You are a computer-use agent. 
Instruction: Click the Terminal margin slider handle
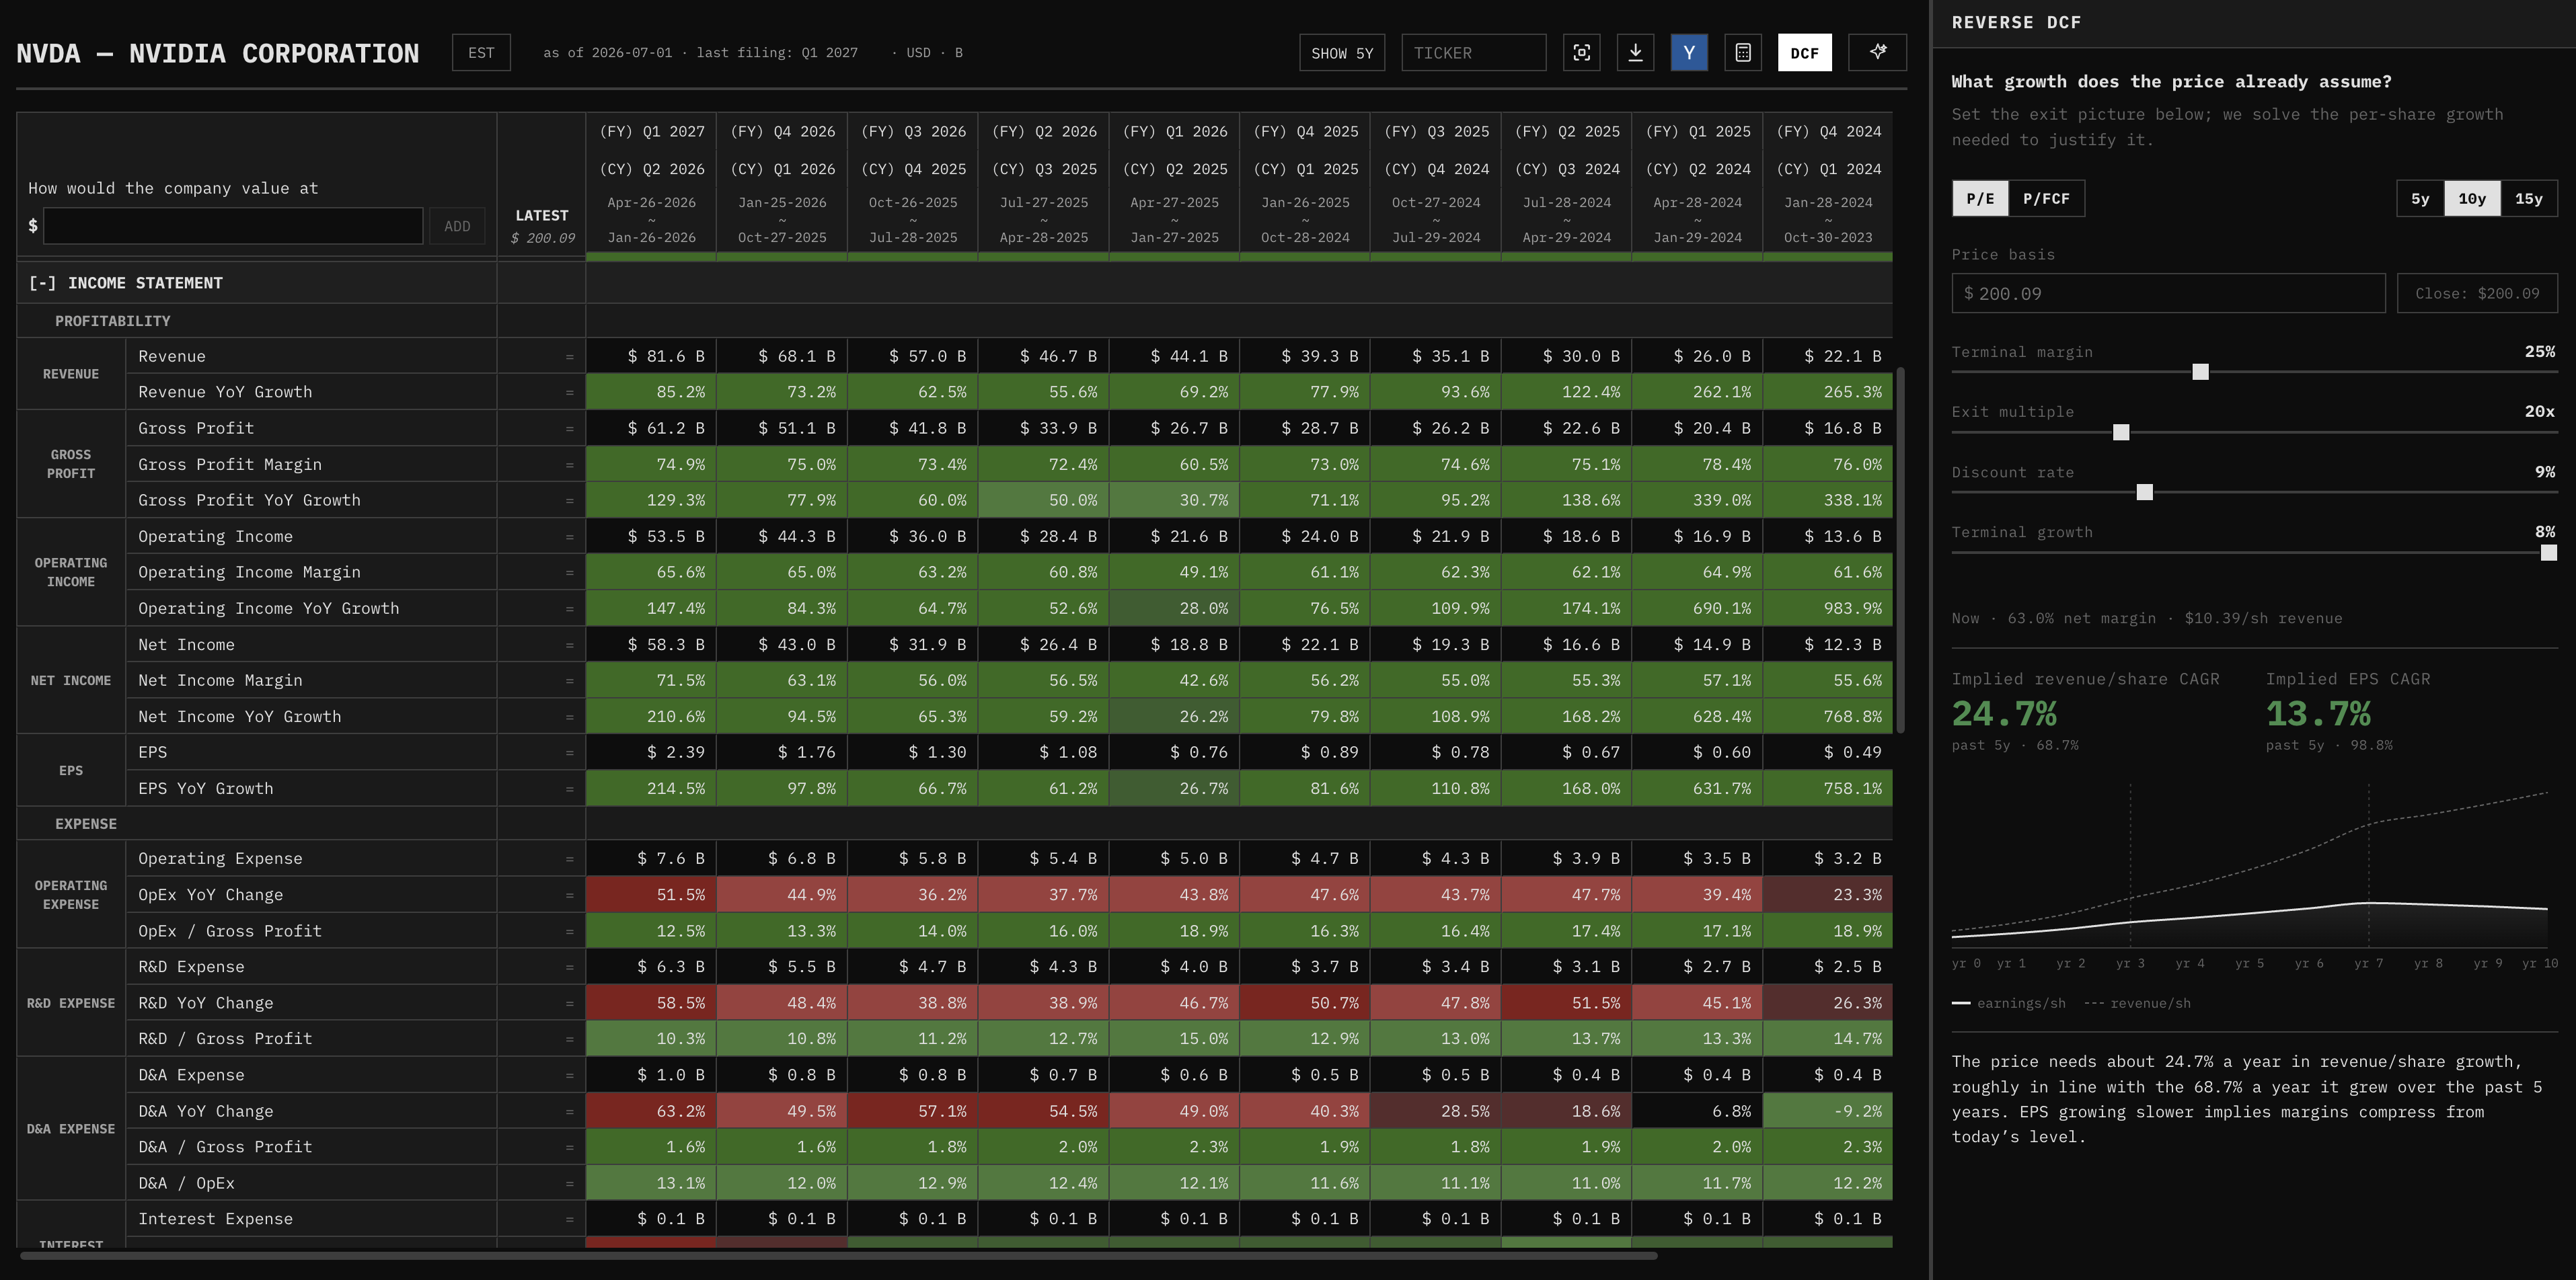(x=2200, y=372)
